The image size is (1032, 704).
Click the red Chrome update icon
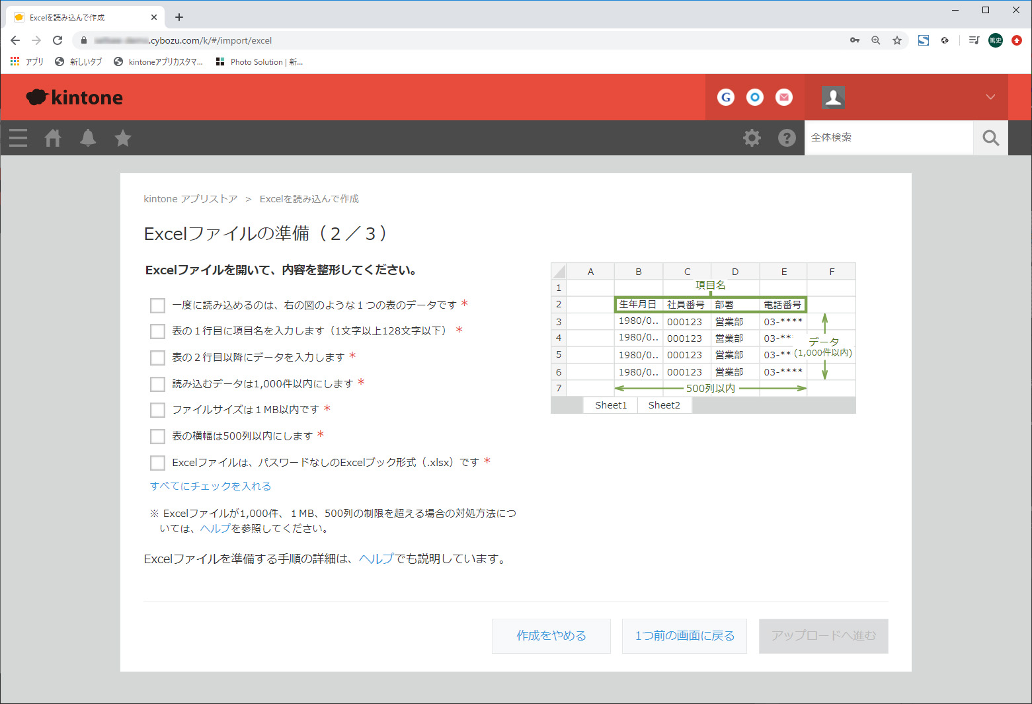click(1017, 40)
